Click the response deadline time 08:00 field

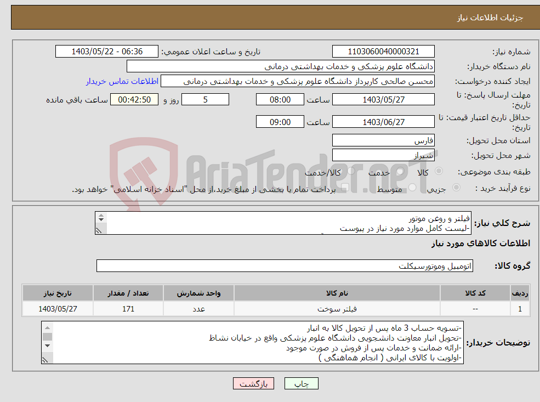[x=280, y=100]
